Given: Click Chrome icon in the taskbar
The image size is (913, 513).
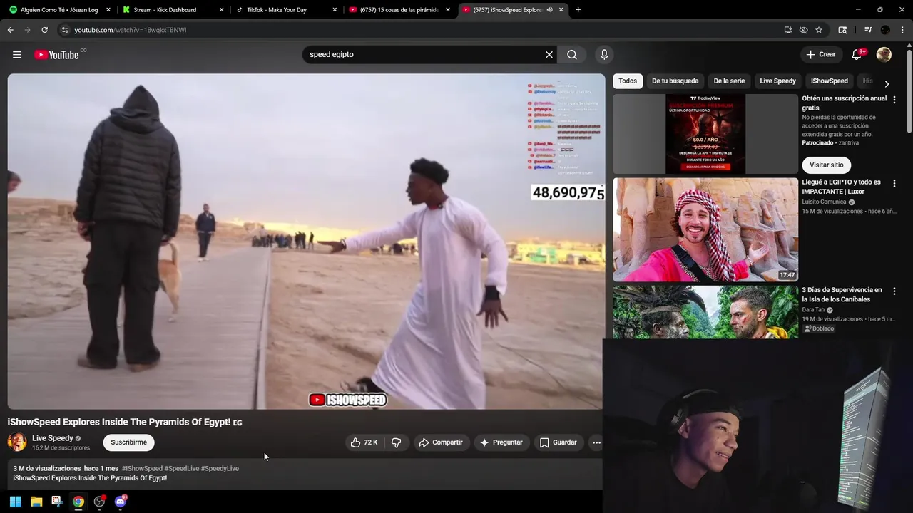Looking at the screenshot, I should tap(78, 502).
